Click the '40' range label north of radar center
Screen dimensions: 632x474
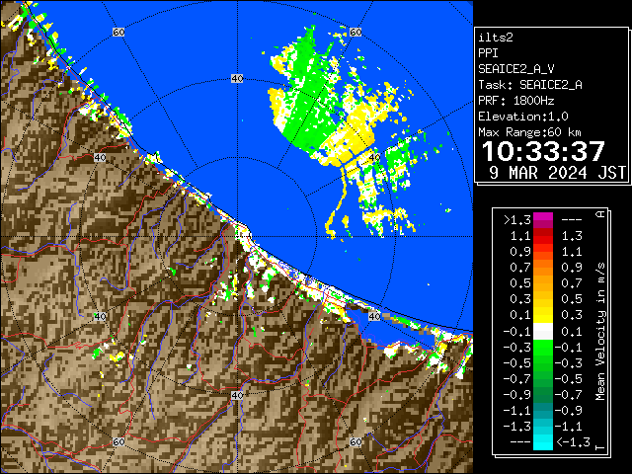[x=237, y=79]
